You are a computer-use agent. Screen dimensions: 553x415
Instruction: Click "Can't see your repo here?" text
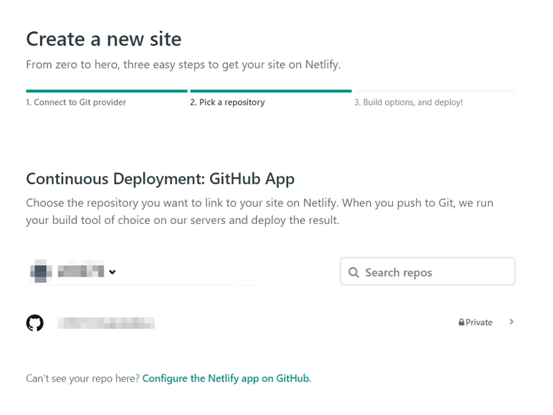coord(83,378)
